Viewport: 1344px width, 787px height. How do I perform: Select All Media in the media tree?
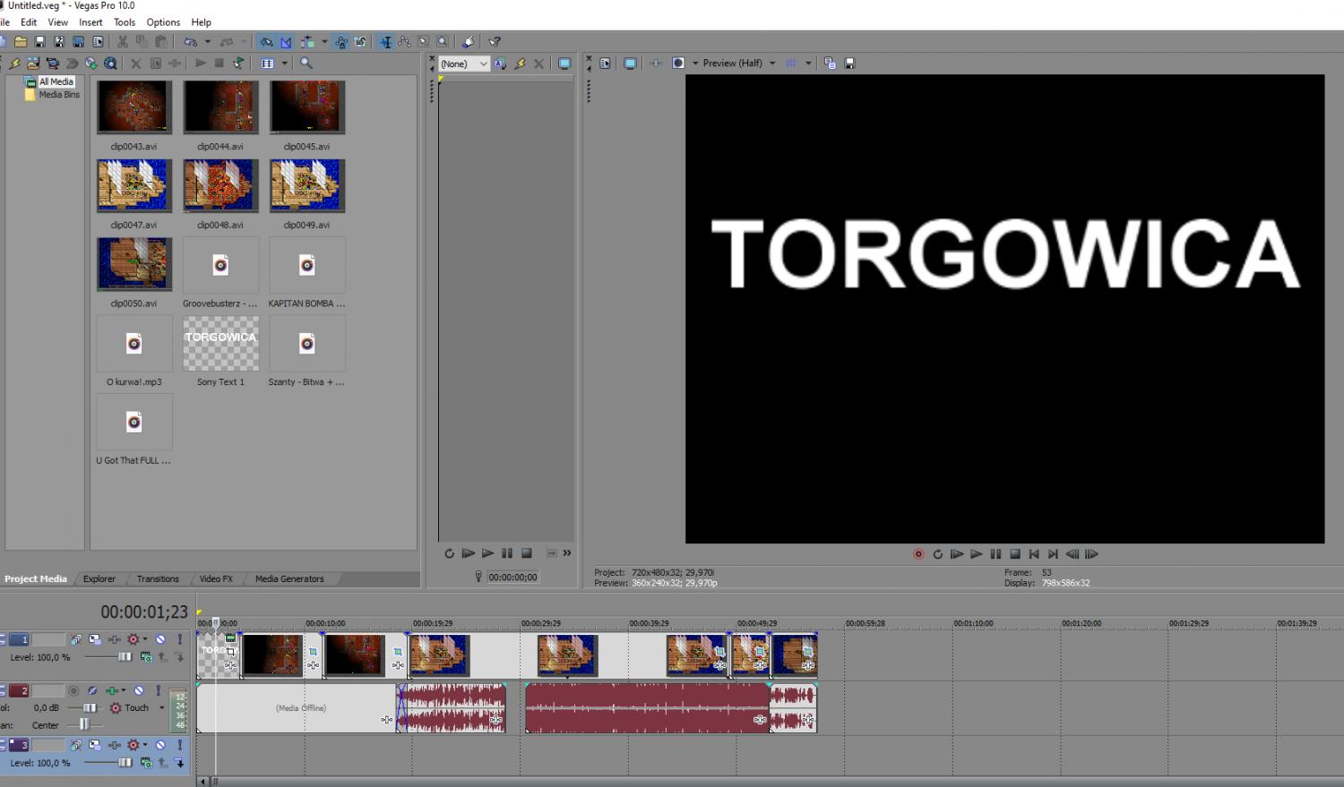tap(56, 81)
